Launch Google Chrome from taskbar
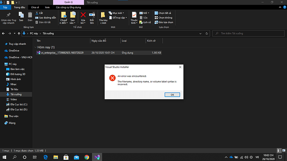Viewport: 287px width, 161px height. click(87, 157)
